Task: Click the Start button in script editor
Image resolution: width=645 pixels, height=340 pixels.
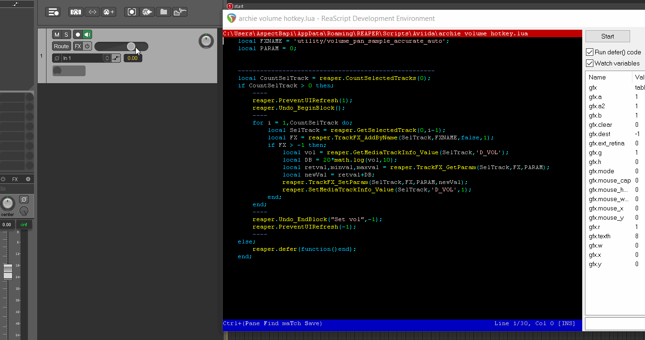Action: [x=607, y=36]
